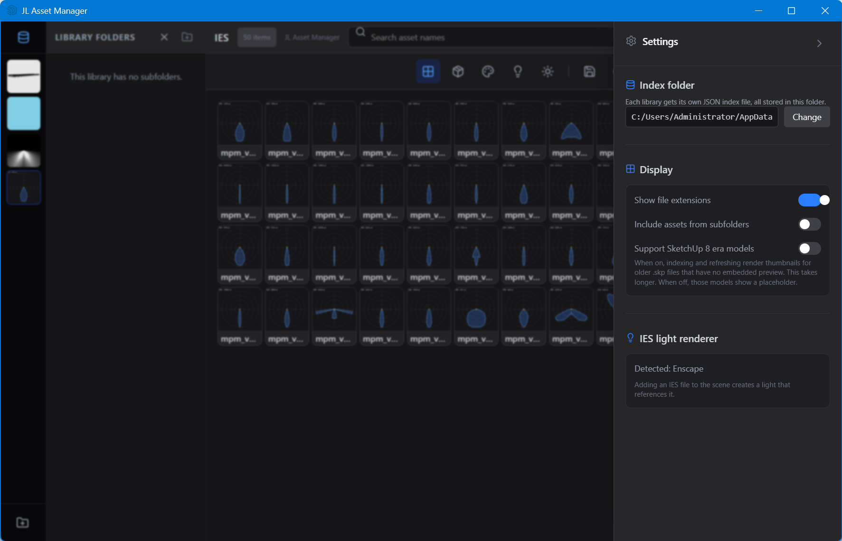
Task: Click the Change button for index folder
Action: pos(807,117)
